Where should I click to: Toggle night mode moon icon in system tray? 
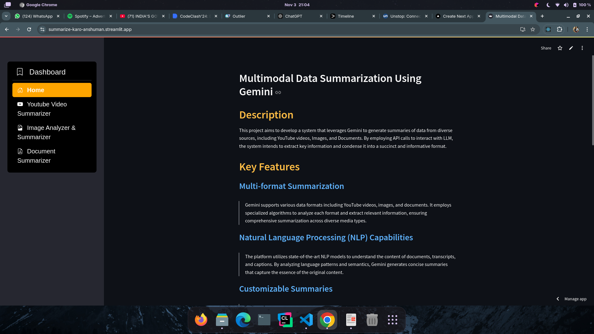(548, 5)
